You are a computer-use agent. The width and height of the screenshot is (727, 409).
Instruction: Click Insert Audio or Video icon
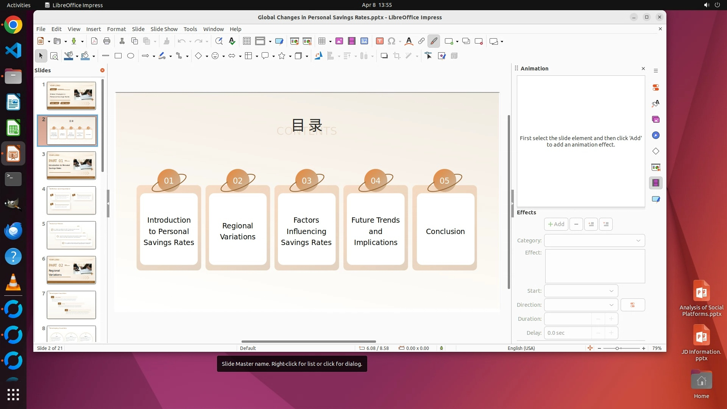351,41
